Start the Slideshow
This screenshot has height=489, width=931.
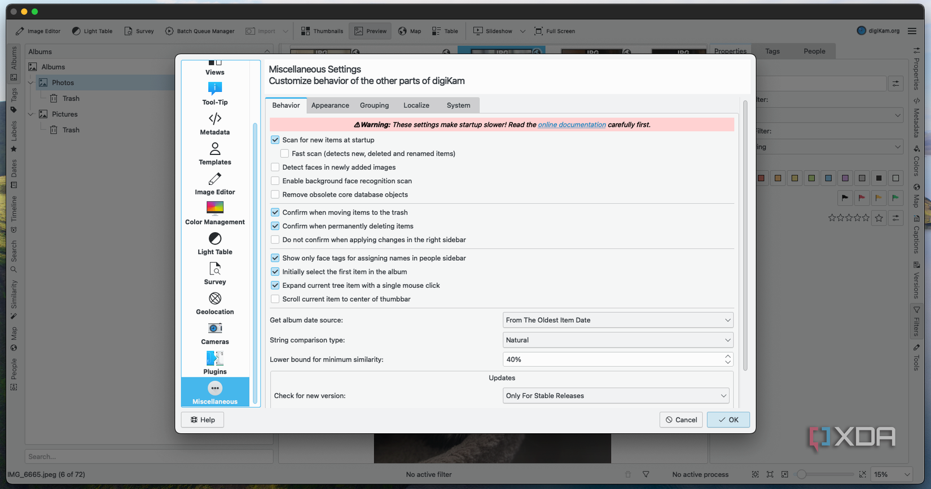point(493,31)
